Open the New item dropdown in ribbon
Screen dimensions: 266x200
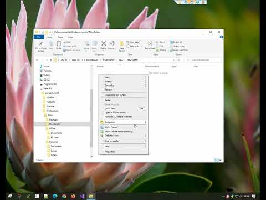pyautogui.click(x=134, y=42)
